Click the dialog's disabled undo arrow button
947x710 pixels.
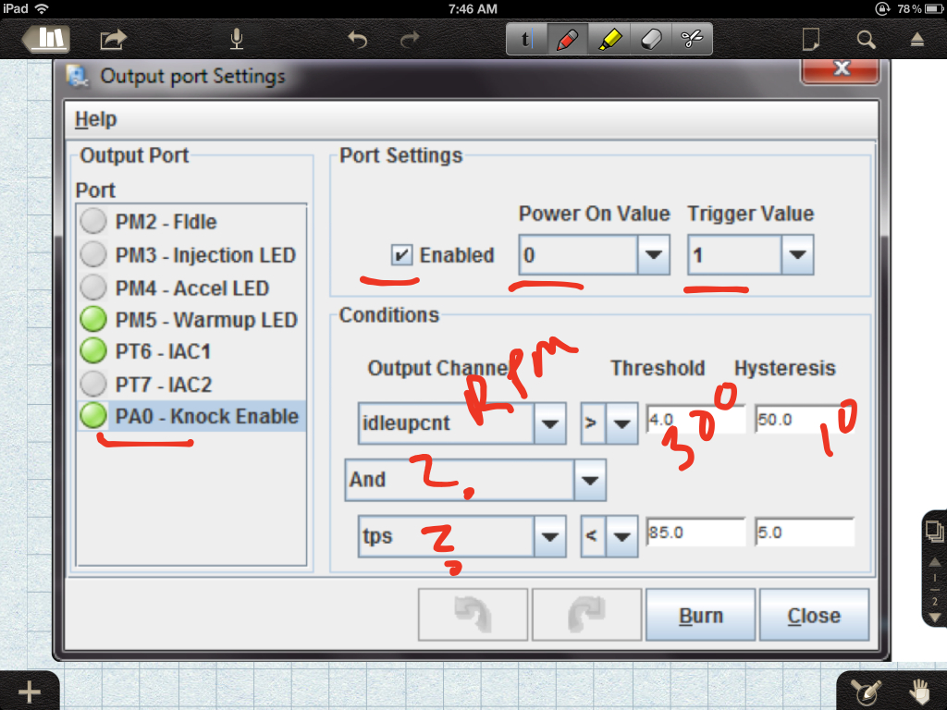pos(473,615)
